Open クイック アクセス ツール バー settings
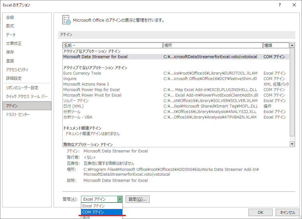Image resolution: width=302 pixels, height=219 pixels. pyautogui.click(x=27, y=97)
